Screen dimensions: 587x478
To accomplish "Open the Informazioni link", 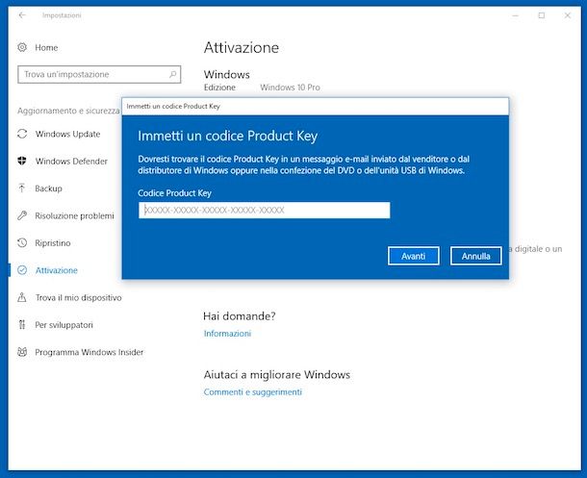I will 227,333.
